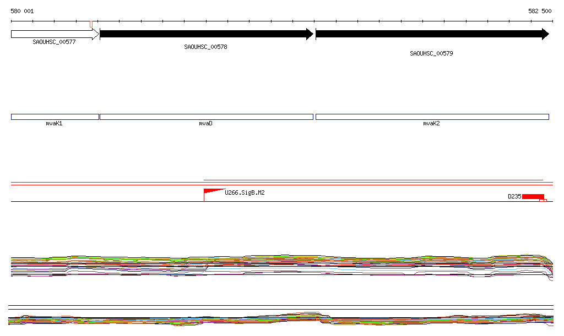Click the white SAOUHSC_00577 gene arrow
Viewport: 564px width, 336px height.
click(x=54, y=34)
